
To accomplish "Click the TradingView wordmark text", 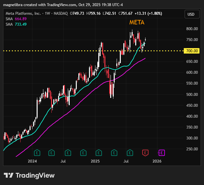I will pyautogui.click(x=35, y=175).
